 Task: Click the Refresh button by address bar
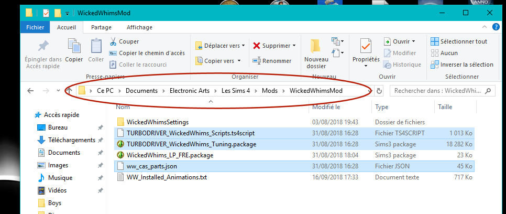pyautogui.click(x=379, y=91)
